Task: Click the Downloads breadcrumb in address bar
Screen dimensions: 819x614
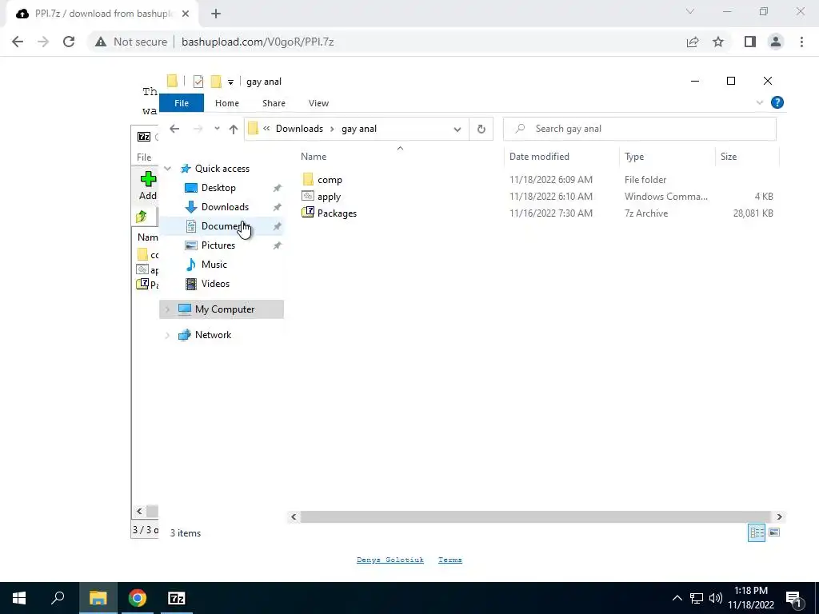Action: [299, 129]
